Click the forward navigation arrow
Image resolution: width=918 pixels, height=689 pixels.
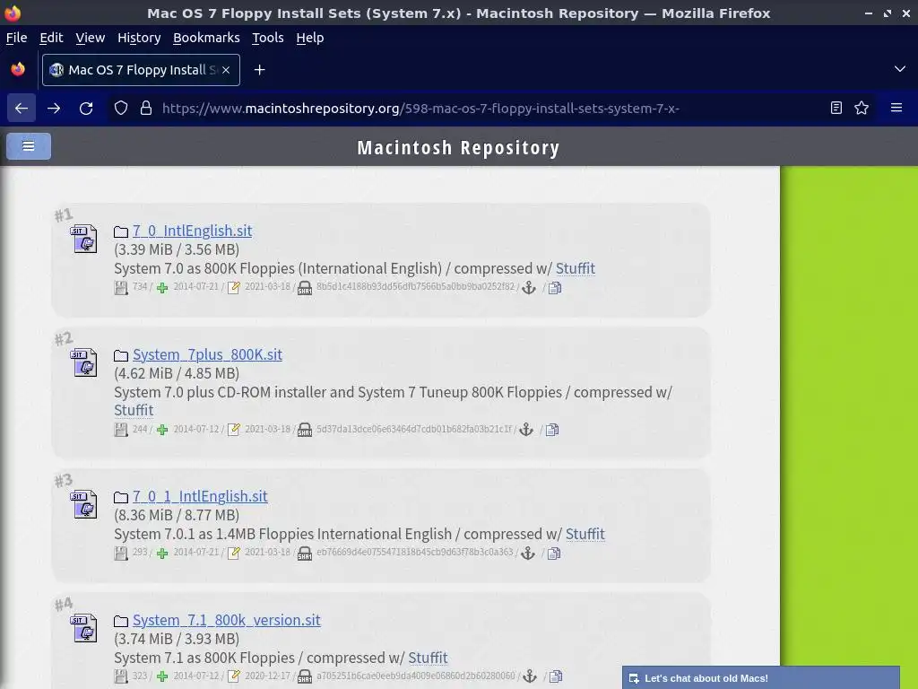pyautogui.click(x=54, y=109)
